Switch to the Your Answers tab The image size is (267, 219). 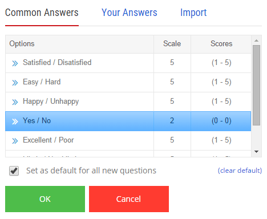pyautogui.click(x=130, y=13)
